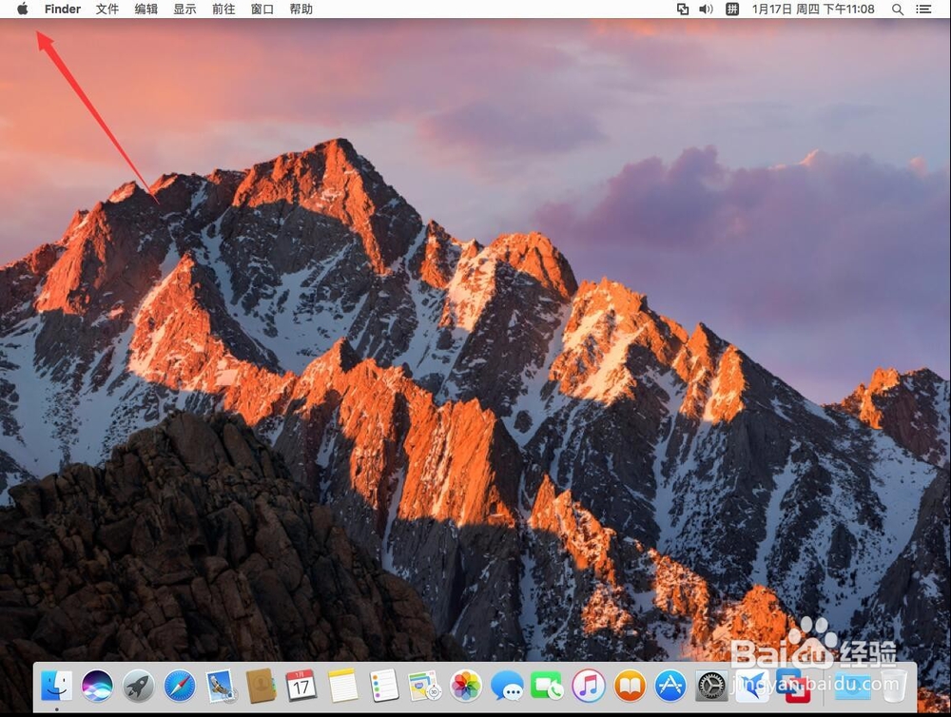The width and height of the screenshot is (951, 717).
Task: Open the Finder menu in menu bar
Action: 63,10
